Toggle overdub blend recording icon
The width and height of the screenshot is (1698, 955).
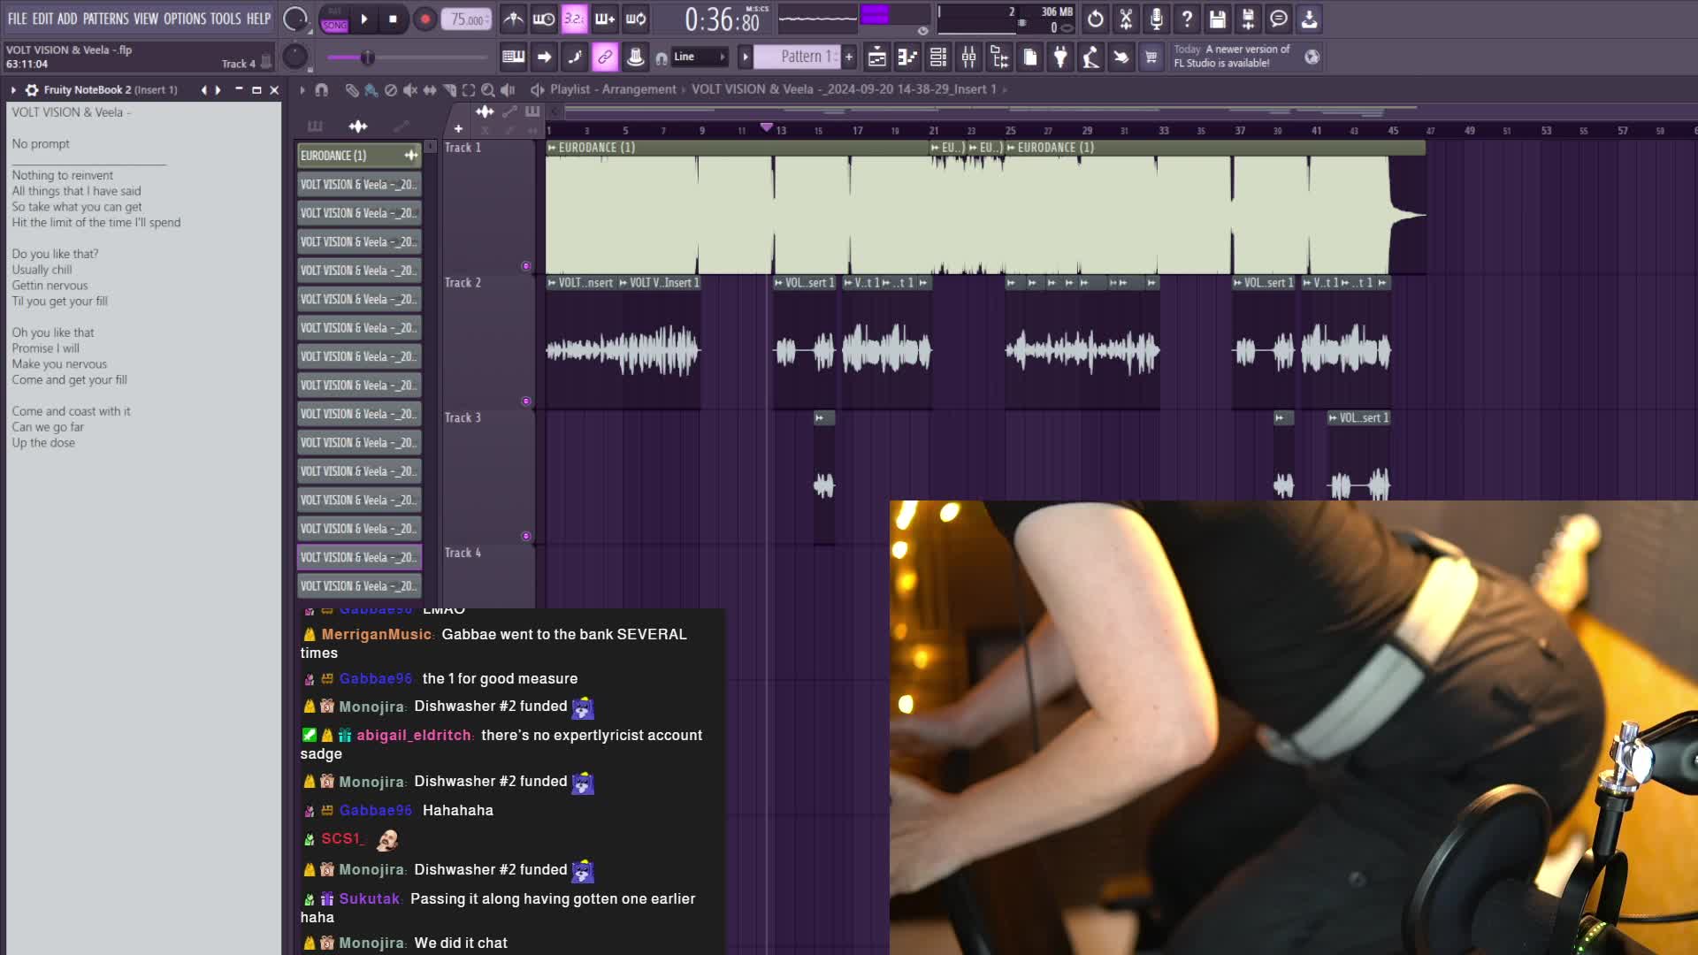click(605, 19)
